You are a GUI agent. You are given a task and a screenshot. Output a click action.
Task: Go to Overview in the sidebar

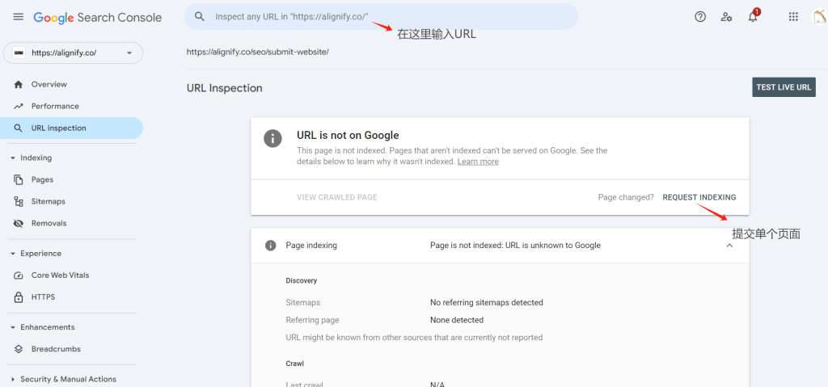tap(49, 85)
